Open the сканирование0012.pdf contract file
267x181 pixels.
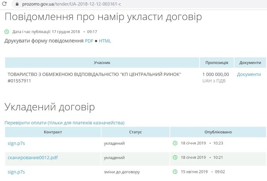tap(33, 158)
